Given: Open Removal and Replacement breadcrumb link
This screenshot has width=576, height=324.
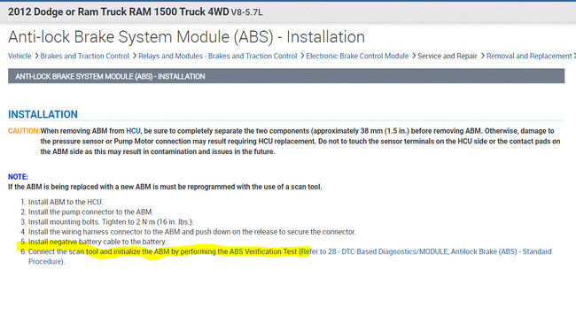Looking at the screenshot, I should (529, 56).
